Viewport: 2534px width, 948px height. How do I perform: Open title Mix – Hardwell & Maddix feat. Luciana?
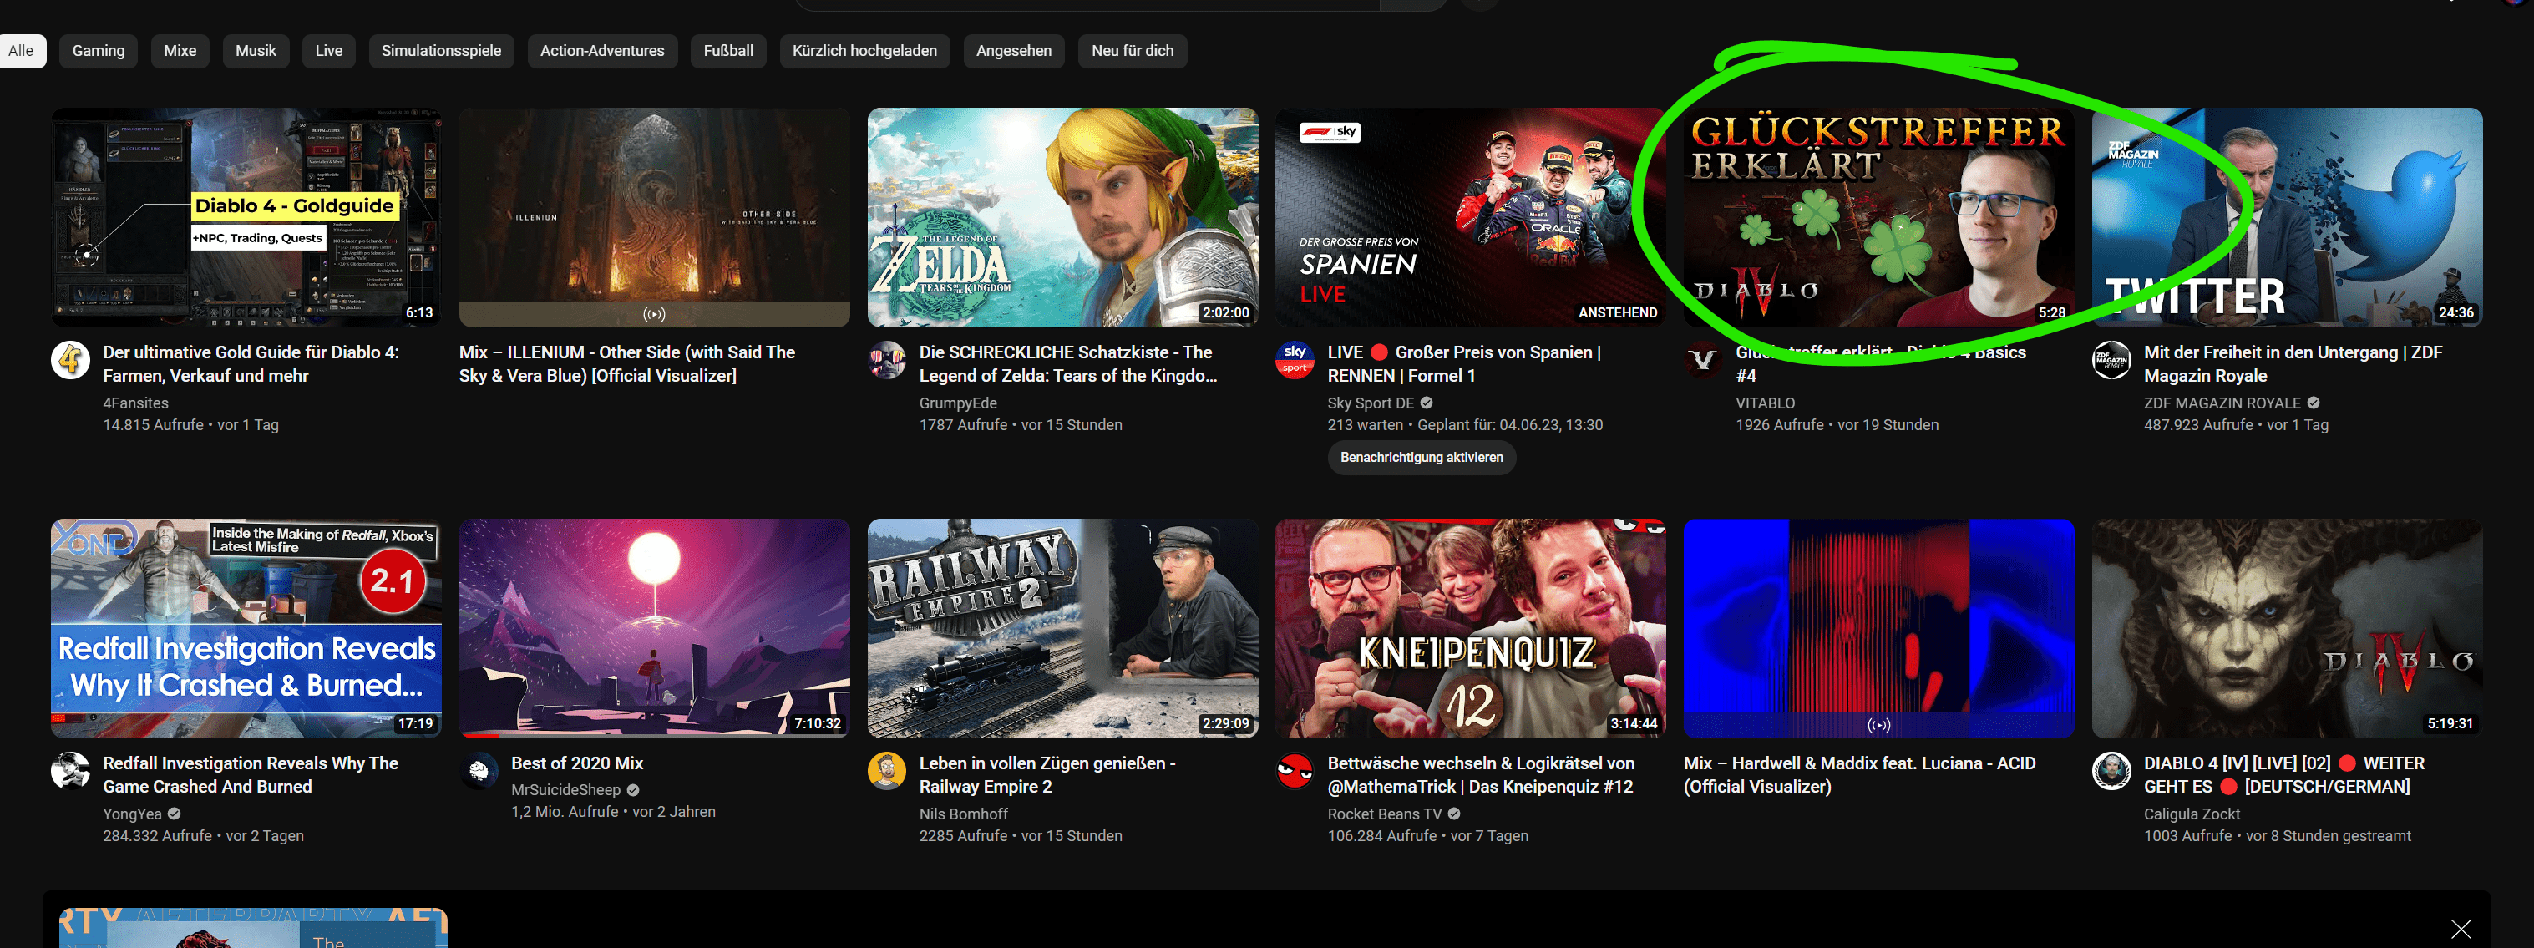pos(1859,775)
